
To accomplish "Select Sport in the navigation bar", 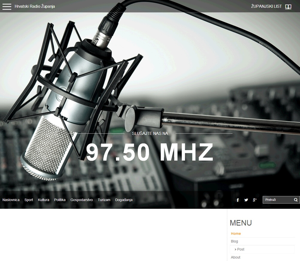I will pos(29,200).
